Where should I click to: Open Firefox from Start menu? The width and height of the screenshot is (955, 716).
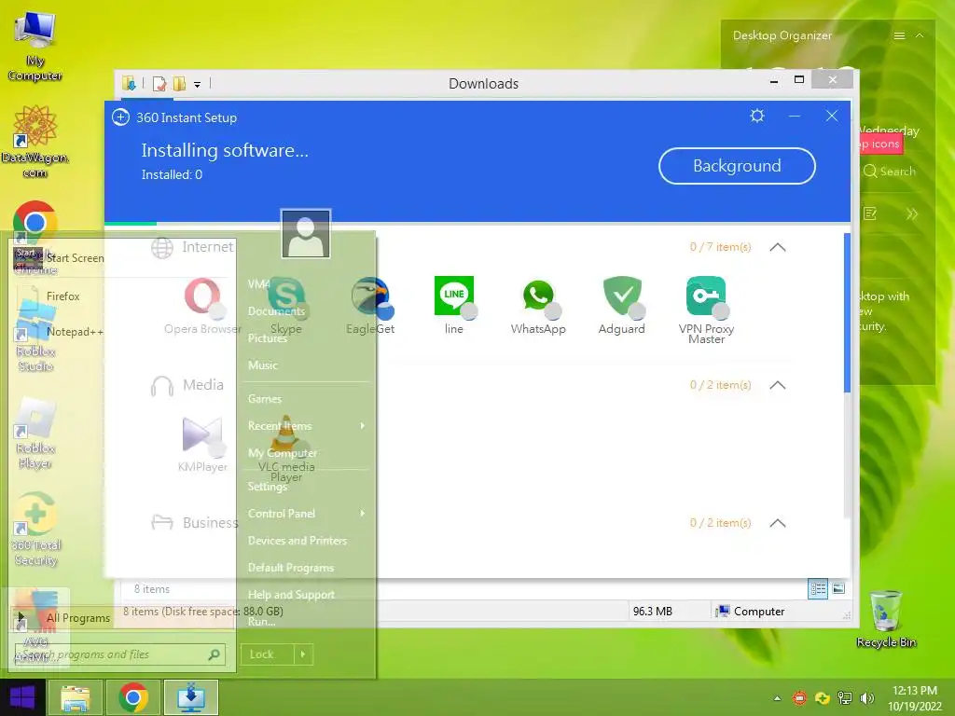62,296
